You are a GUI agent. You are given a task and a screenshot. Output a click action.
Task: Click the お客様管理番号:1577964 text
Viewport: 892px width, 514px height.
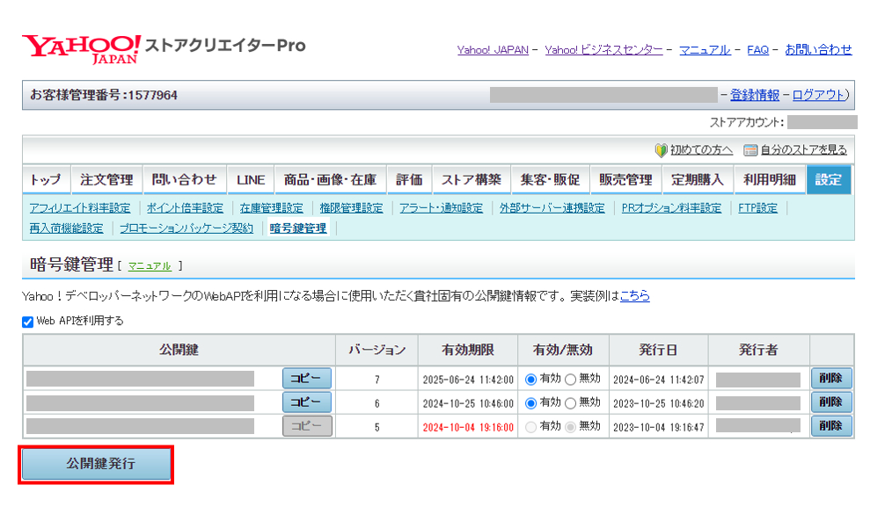tap(104, 95)
